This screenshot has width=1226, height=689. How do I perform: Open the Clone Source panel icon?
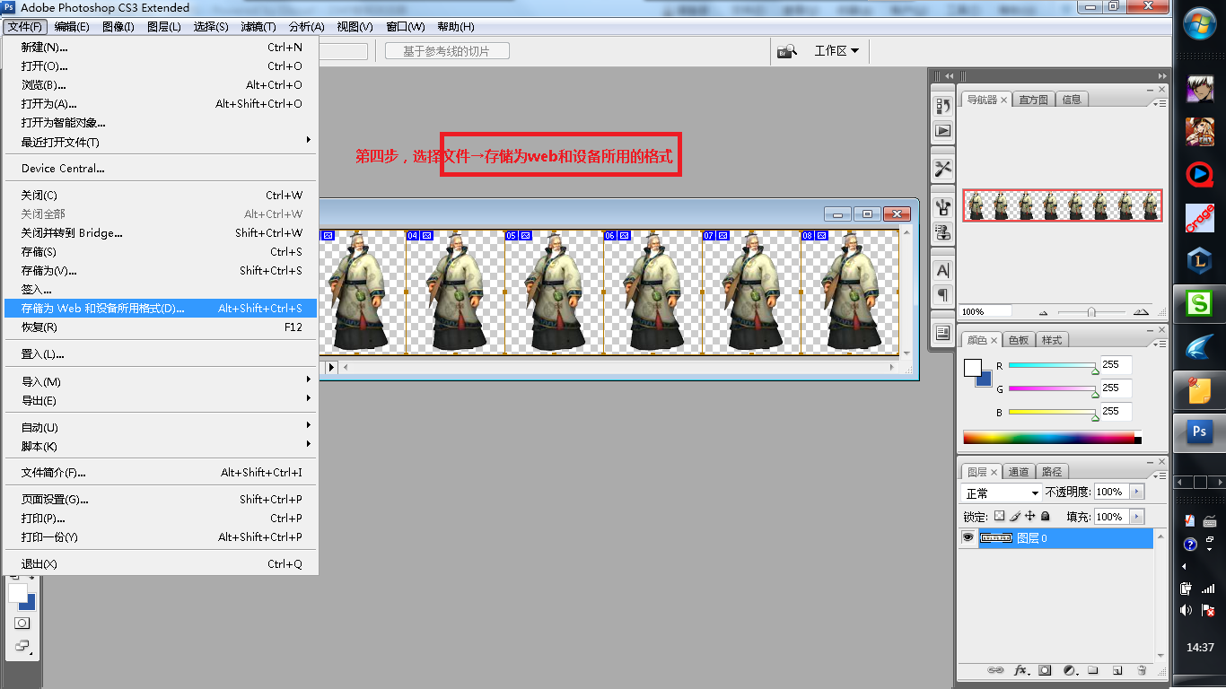[943, 231]
